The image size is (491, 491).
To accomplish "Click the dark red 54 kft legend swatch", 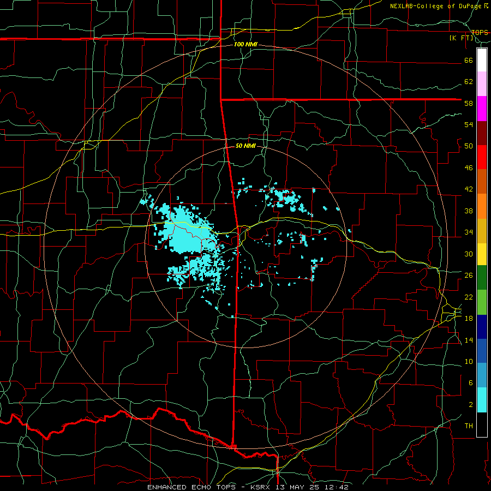I will pyautogui.click(x=482, y=133).
